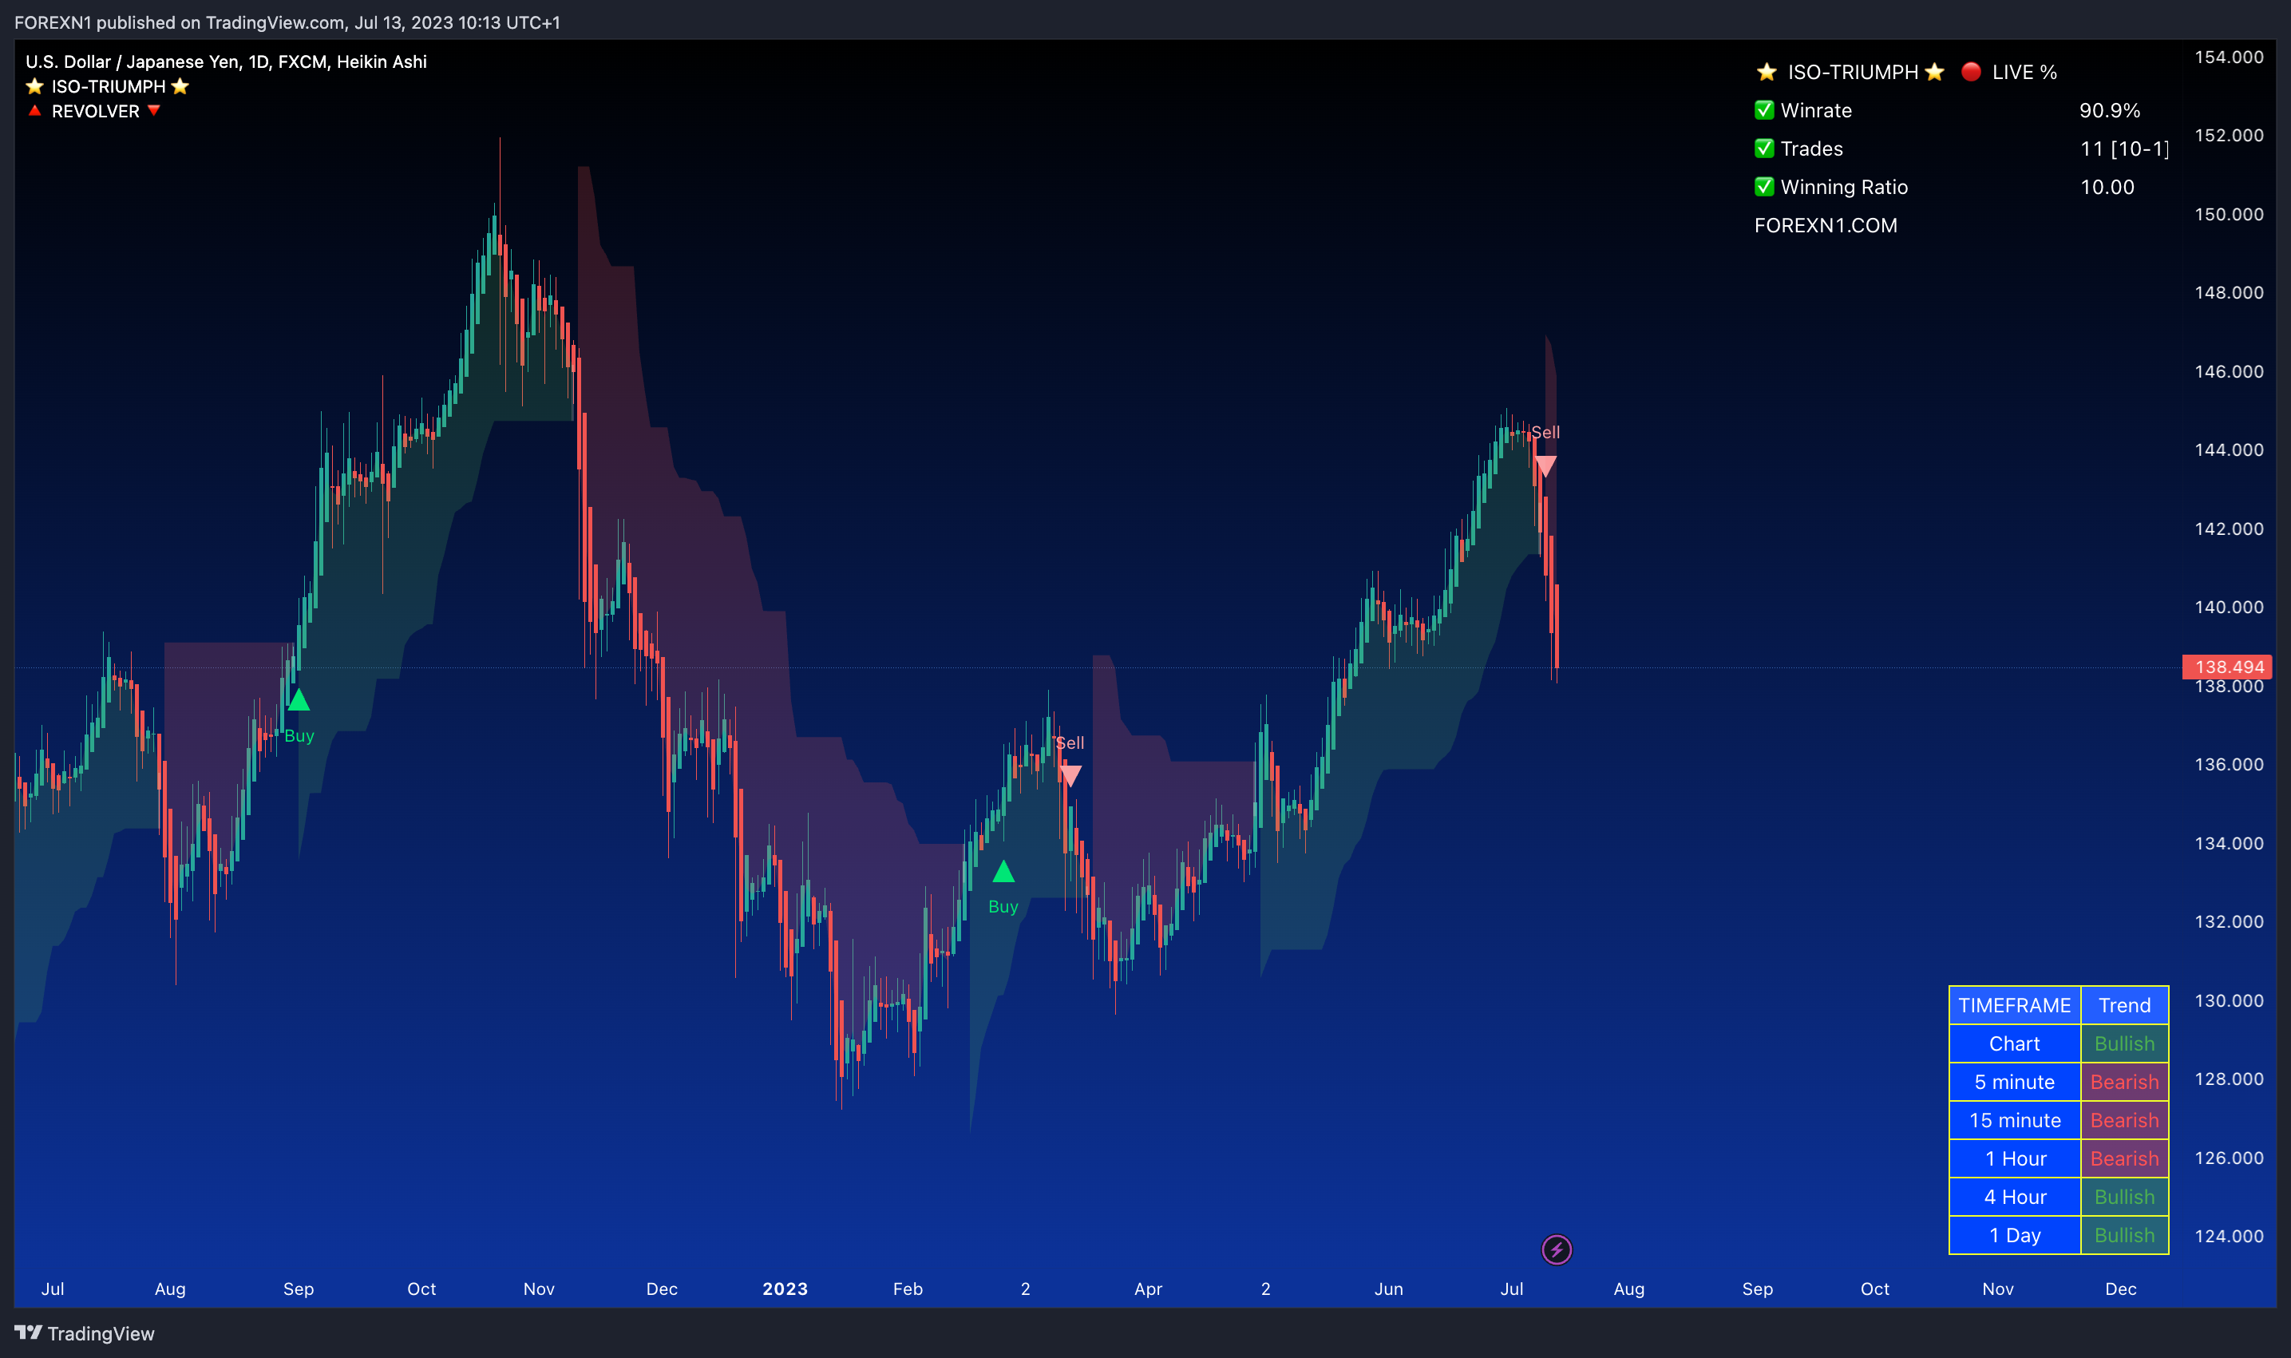Click the FOREXN1.COM text

pos(1826,225)
